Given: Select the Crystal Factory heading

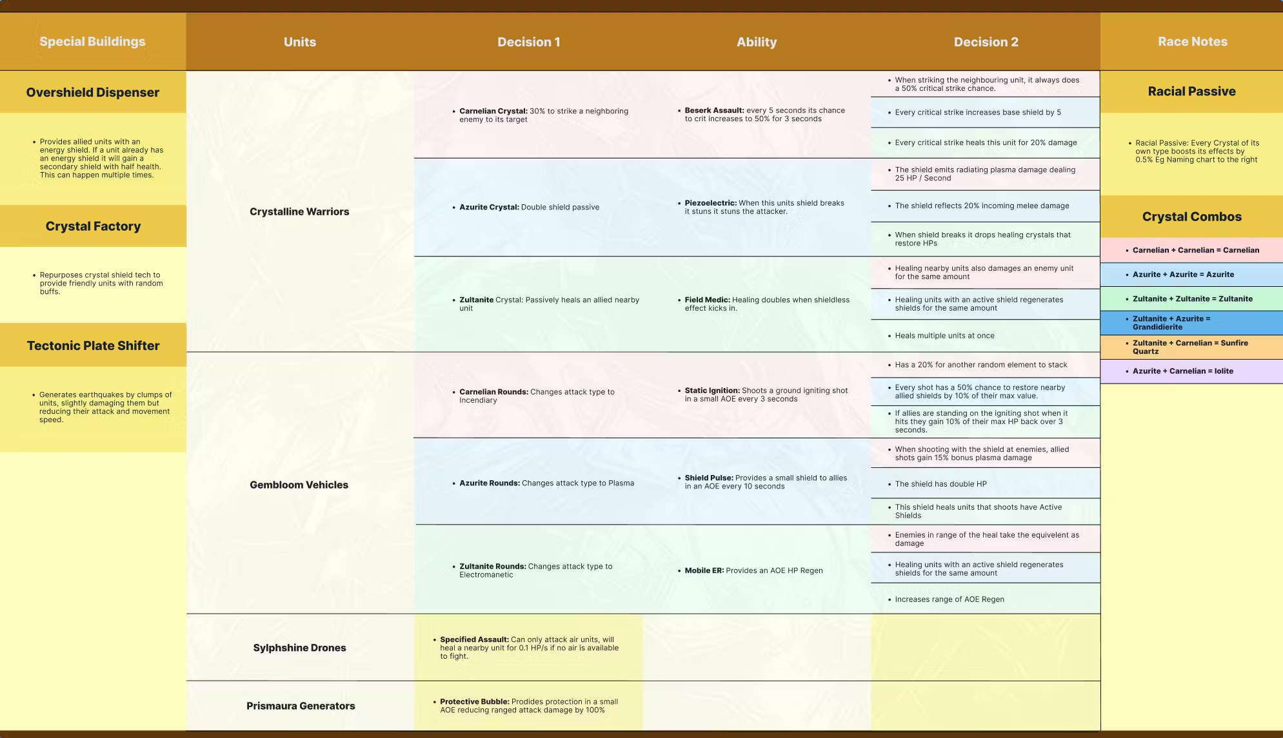Looking at the screenshot, I should click(x=93, y=226).
